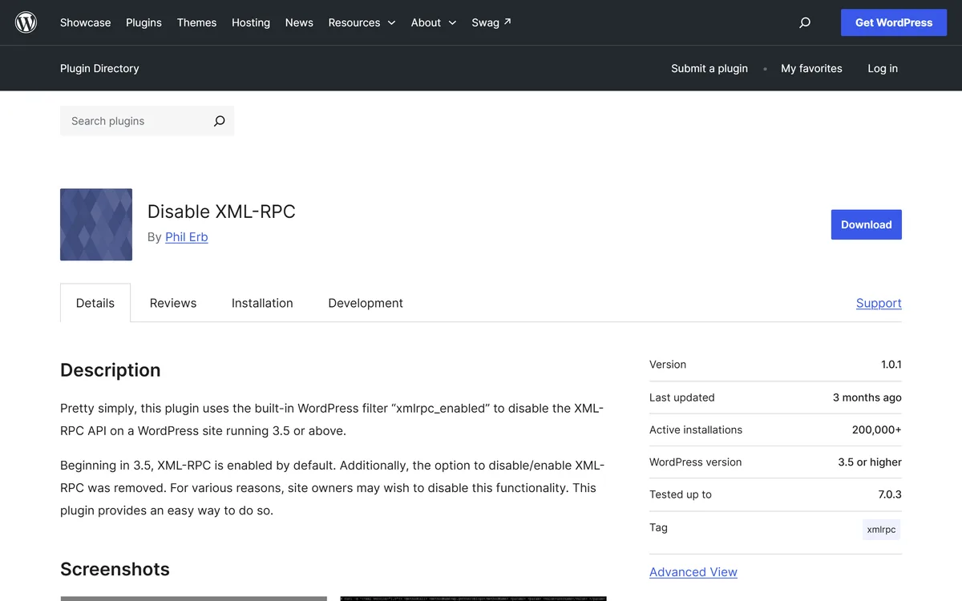Image resolution: width=962 pixels, height=601 pixels.
Task: Click the version value 1.0.1
Action: tap(891, 365)
